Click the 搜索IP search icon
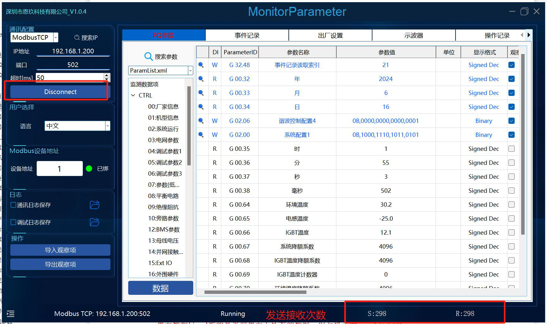547x324 pixels. (77, 38)
